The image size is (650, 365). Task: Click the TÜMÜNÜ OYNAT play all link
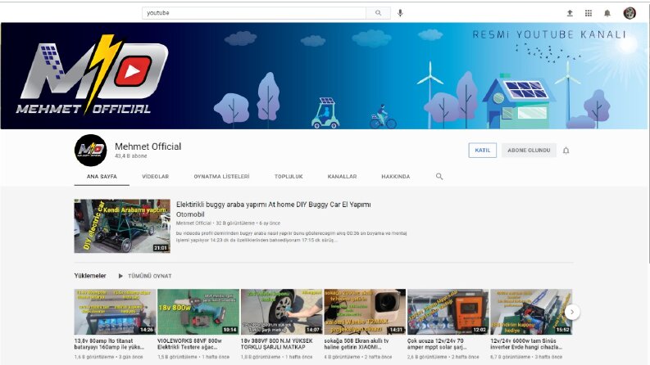click(150, 276)
